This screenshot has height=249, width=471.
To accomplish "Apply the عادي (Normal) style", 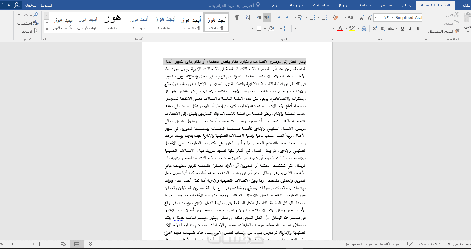I will (x=216, y=22).
